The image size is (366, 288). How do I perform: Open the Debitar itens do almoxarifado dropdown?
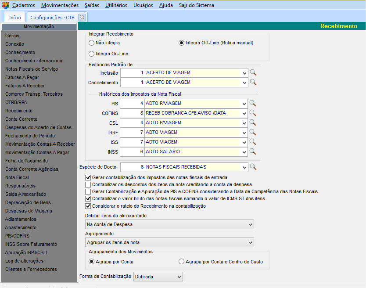tap(169, 224)
